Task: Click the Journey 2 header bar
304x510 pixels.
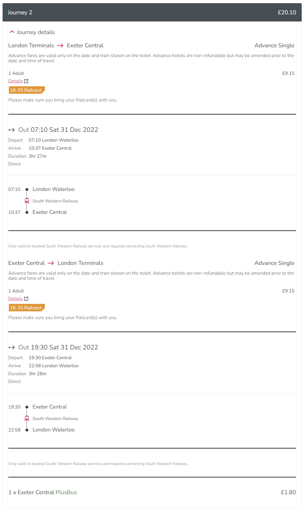Action: tap(152, 12)
